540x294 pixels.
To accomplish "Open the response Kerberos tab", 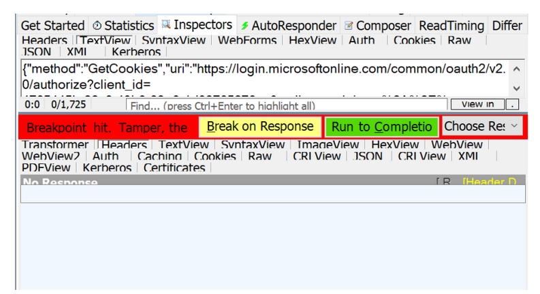I will click(x=107, y=167).
